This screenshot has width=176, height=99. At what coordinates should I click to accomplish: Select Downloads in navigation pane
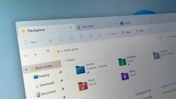(x=45, y=84)
